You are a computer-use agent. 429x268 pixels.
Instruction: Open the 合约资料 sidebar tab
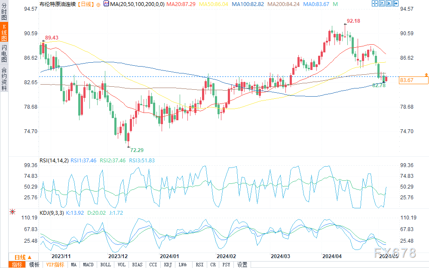4,79
